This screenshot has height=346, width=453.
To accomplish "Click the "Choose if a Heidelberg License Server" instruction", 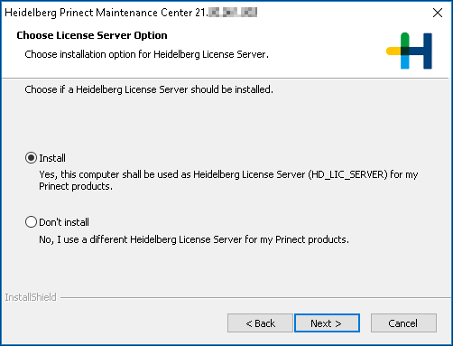I will [x=149, y=89].
